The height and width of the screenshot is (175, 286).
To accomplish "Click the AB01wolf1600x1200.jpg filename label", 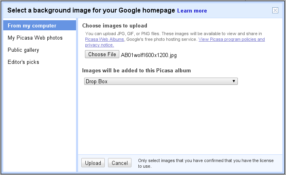I will [x=148, y=55].
